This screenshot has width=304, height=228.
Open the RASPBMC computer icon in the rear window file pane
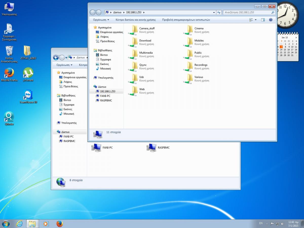click(158, 147)
